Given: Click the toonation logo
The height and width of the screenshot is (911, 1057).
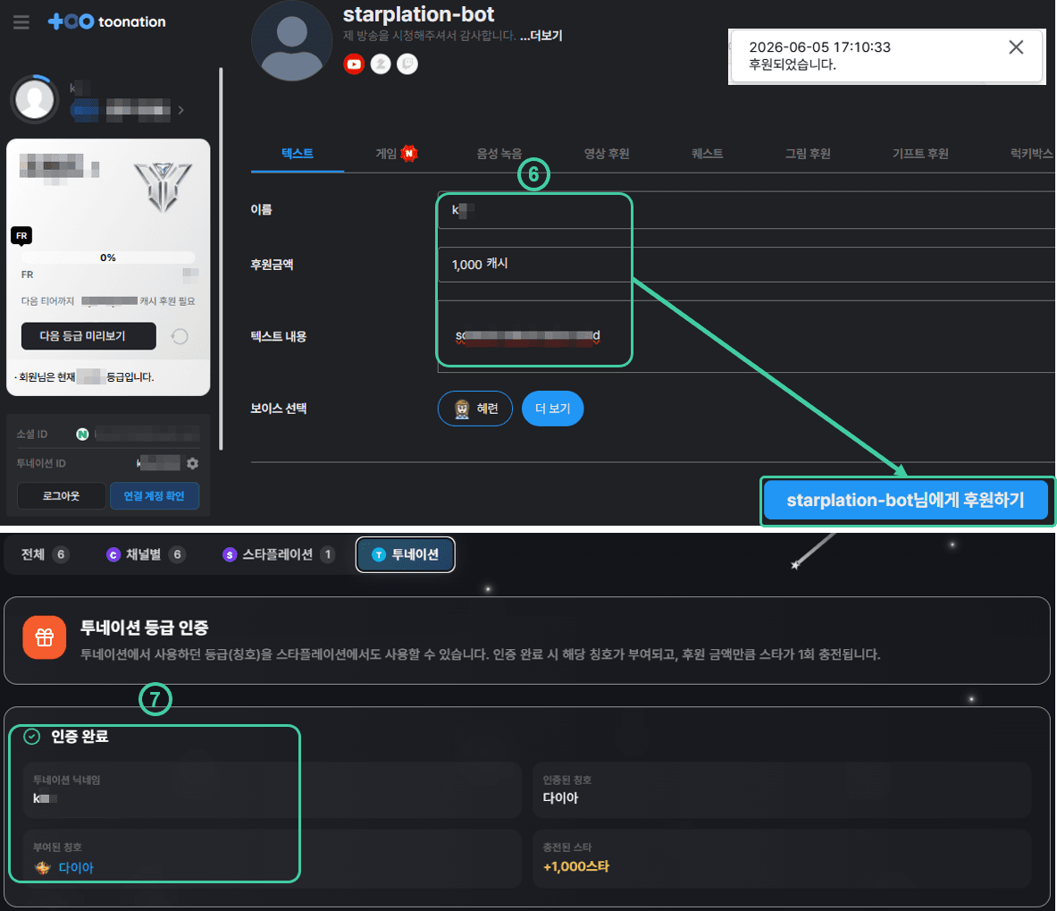Looking at the screenshot, I should tap(106, 21).
